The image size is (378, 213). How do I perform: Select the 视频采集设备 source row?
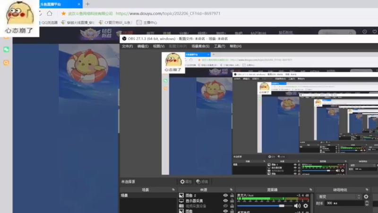(206, 206)
